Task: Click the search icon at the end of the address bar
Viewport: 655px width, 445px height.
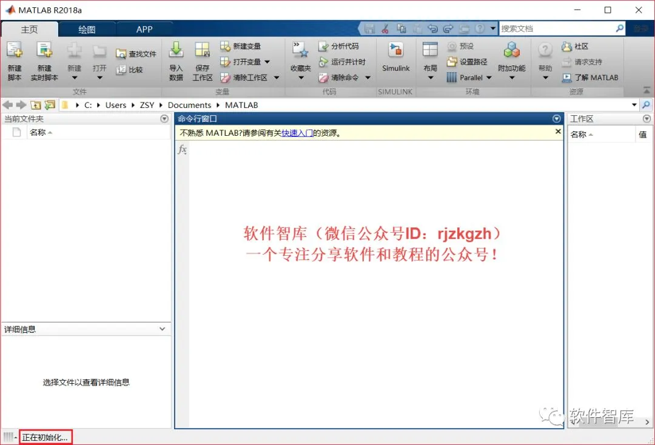Action: (x=647, y=105)
